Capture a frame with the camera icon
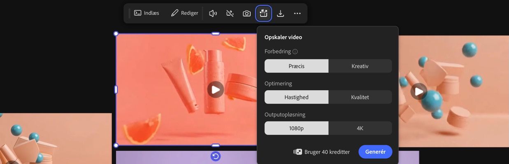Viewport: 509px width, 164px height. [246, 14]
